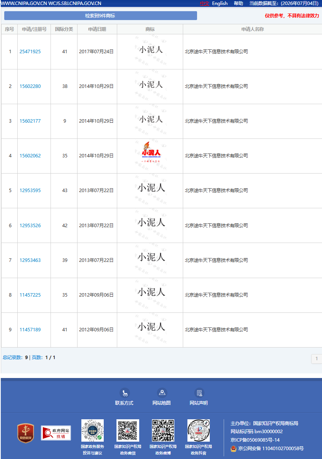Click the date 2017年07月24日 cell
The width and height of the screenshot is (322, 459).
[96, 52]
